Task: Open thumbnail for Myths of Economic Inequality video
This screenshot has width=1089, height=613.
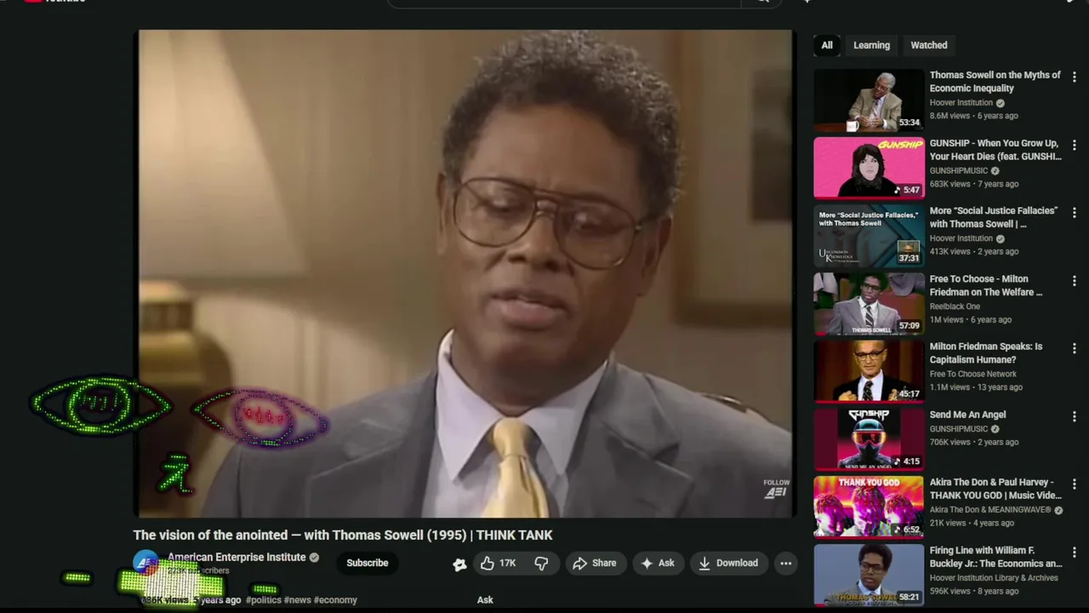Action: [x=869, y=100]
